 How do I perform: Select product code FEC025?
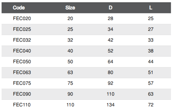tap(22, 29)
